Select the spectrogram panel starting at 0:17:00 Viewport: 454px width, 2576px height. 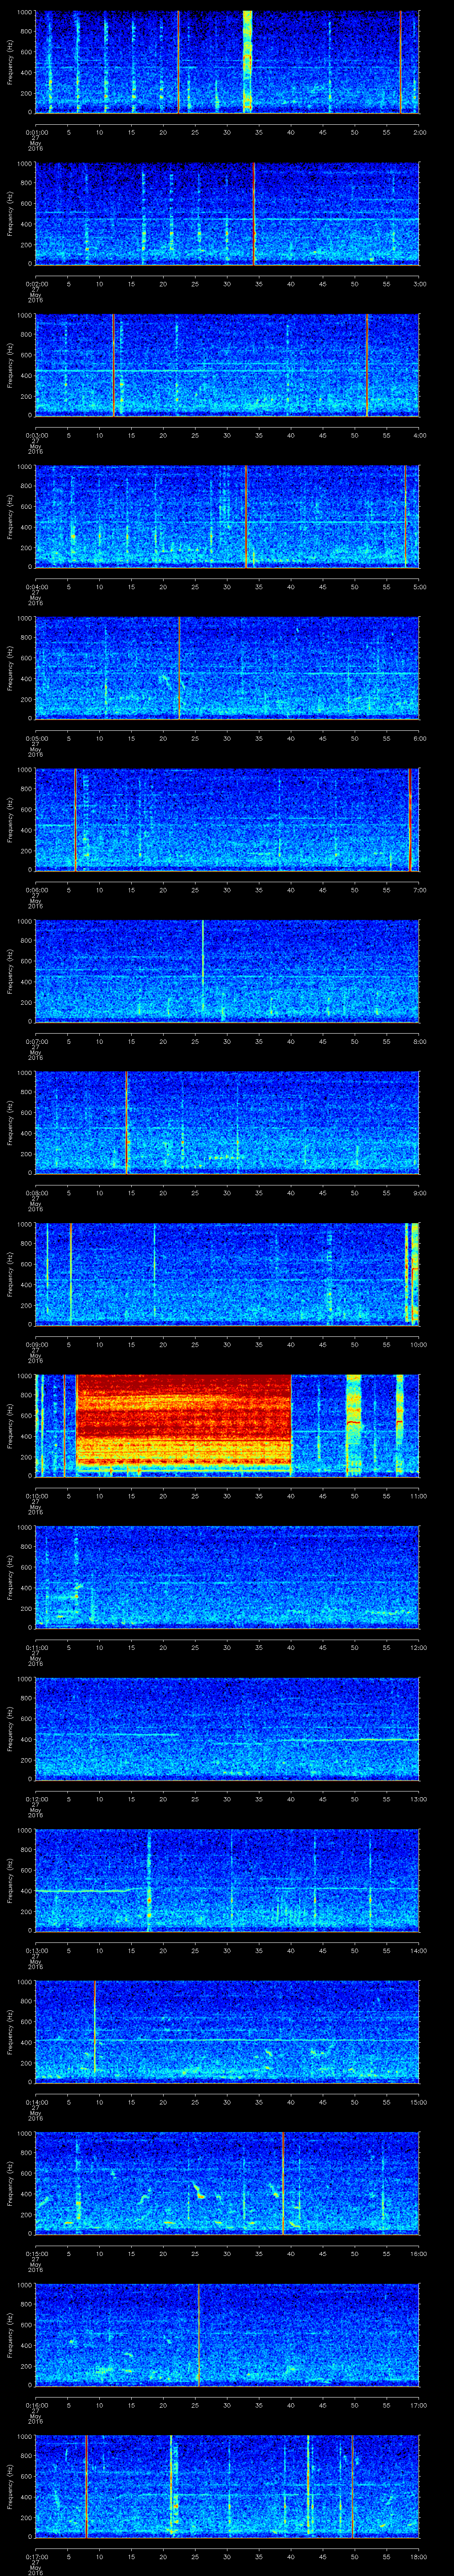click(x=227, y=2486)
